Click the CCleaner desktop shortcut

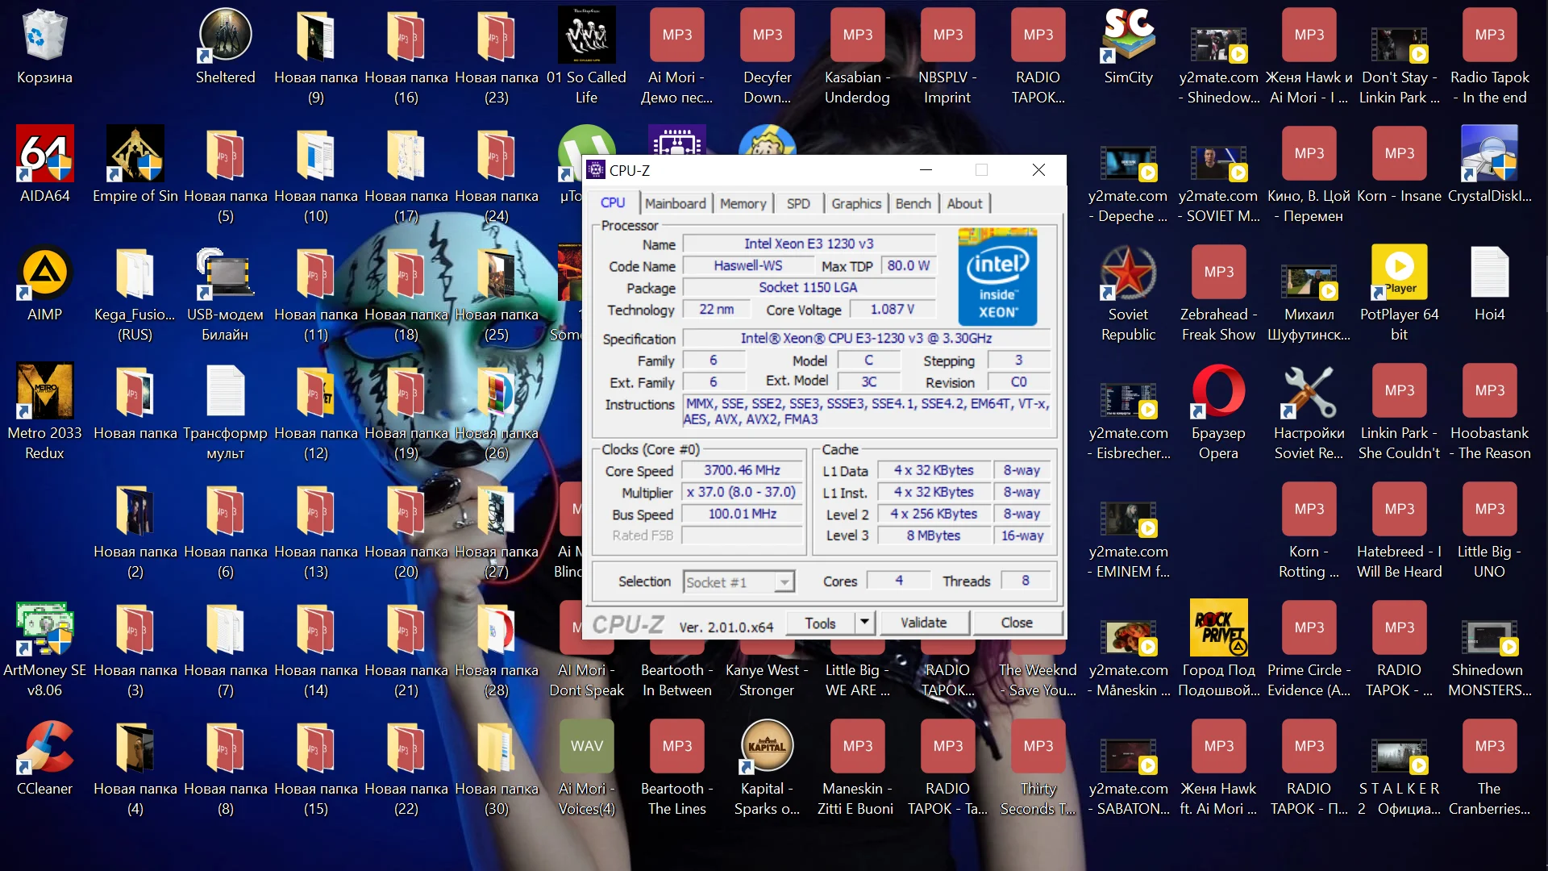point(45,747)
